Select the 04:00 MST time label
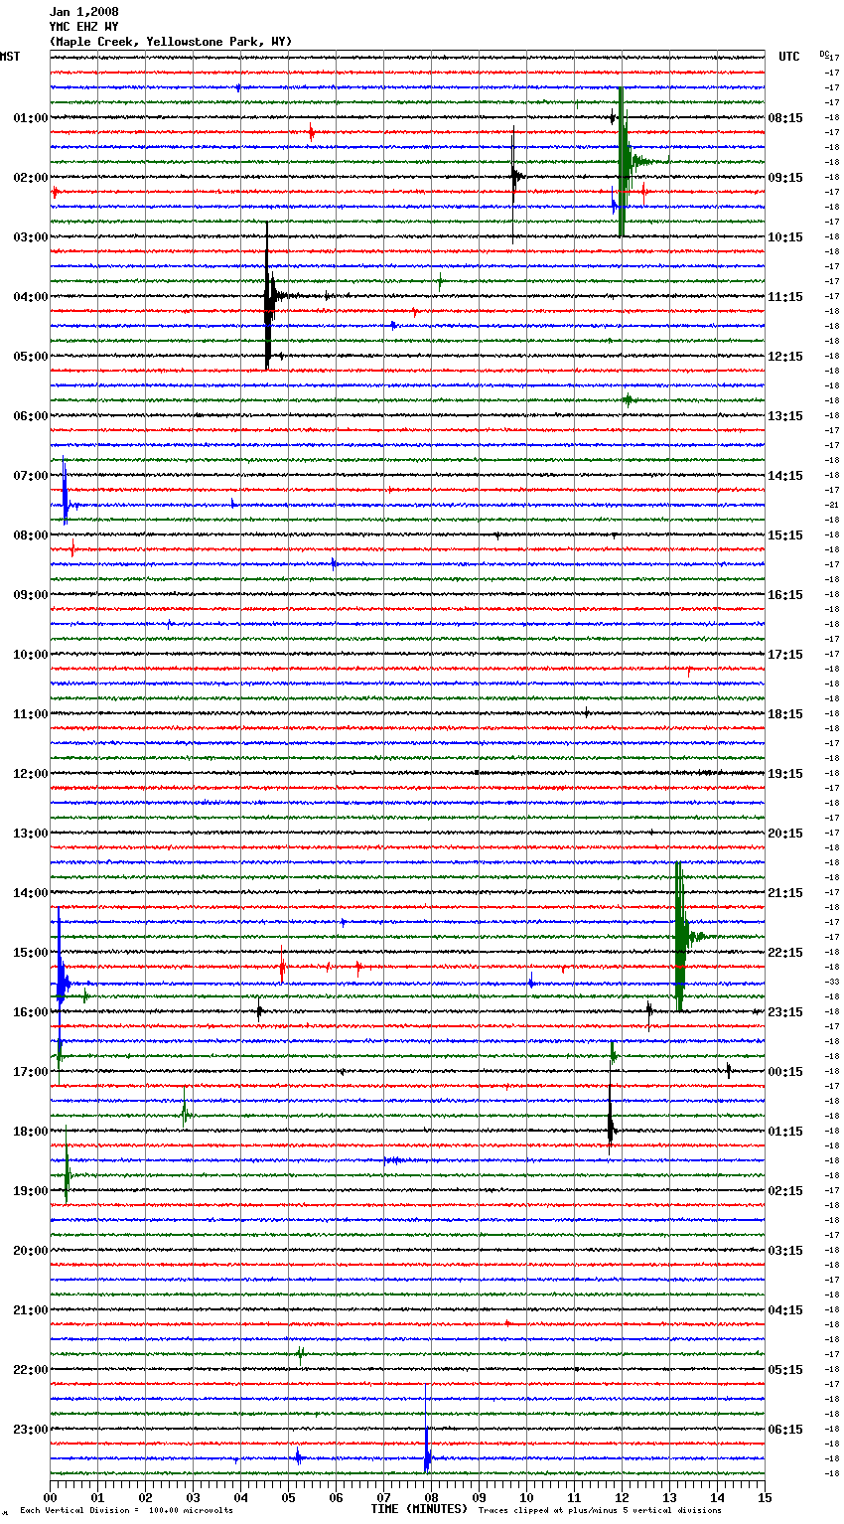The height and width of the screenshot is (1524, 844). click(31, 297)
